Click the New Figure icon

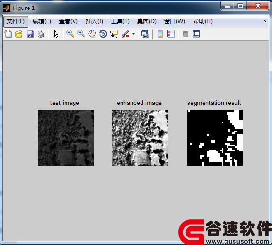pos(8,34)
